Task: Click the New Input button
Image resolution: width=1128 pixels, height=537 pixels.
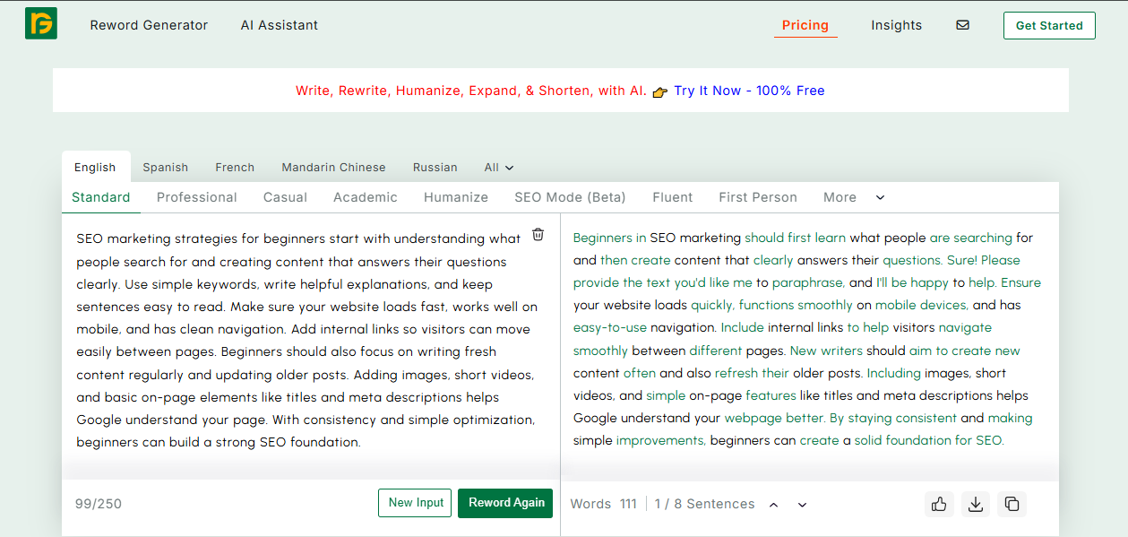Action: click(416, 503)
